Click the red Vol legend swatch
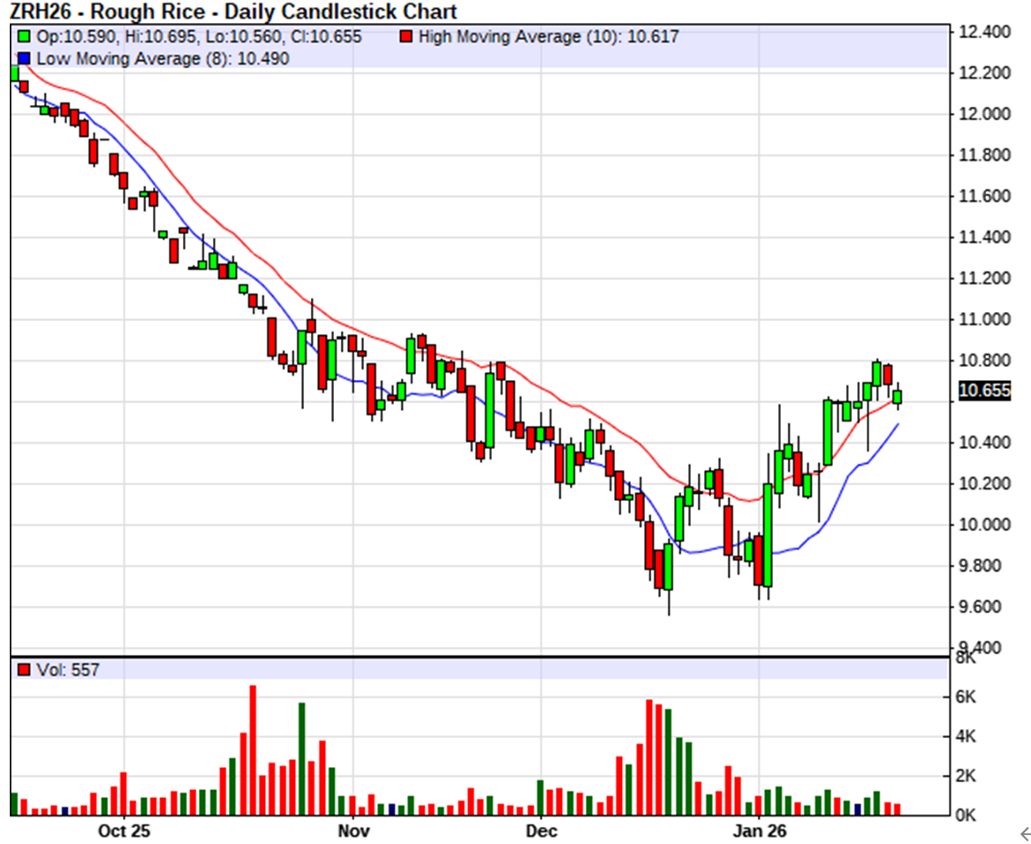1031x844 pixels. (24, 670)
